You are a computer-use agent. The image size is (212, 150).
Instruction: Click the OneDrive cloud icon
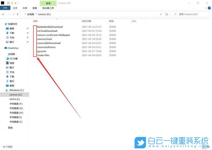pyautogui.click(x=6, y=48)
